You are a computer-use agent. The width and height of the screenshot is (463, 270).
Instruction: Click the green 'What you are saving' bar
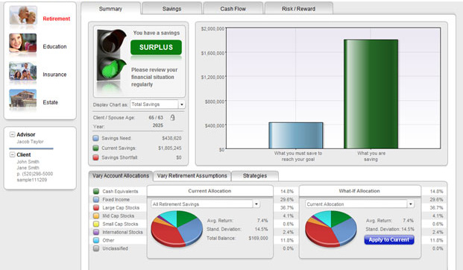[371, 94]
